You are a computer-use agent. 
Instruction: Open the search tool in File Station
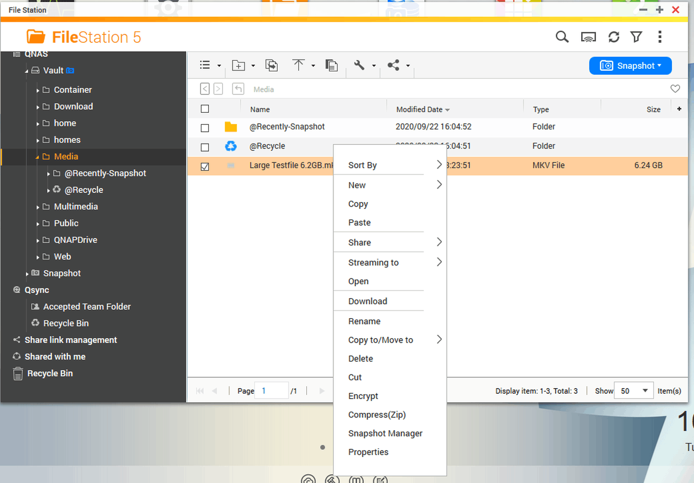[x=562, y=37]
